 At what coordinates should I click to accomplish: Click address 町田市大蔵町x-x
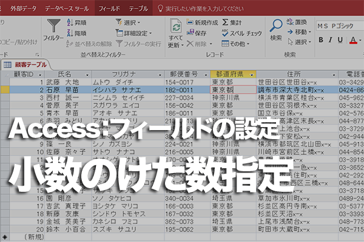(297, 229)
